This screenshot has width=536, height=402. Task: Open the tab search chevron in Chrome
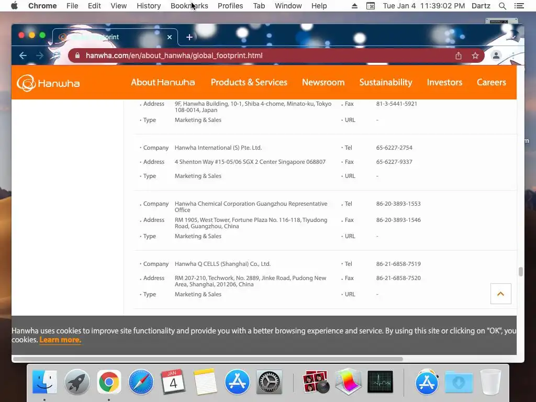[x=513, y=37]
